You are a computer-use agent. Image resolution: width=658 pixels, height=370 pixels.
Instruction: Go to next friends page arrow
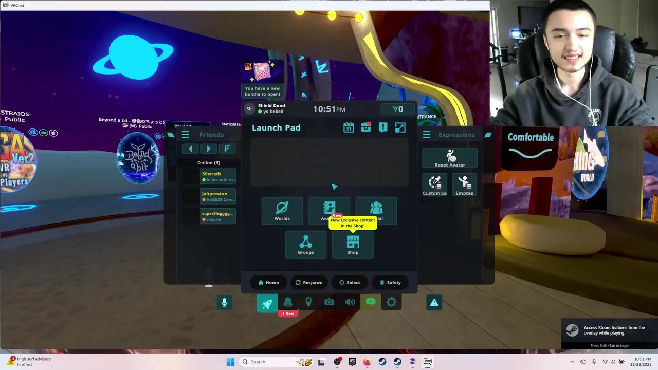(208, 149)
